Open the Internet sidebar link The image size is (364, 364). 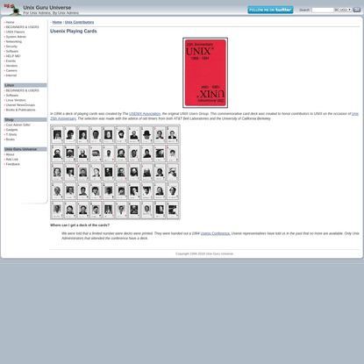coord(11,75)
